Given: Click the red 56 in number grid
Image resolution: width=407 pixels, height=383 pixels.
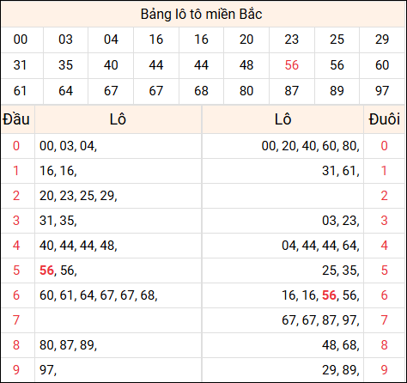Looking at the screenshot, I should point(292,65).
